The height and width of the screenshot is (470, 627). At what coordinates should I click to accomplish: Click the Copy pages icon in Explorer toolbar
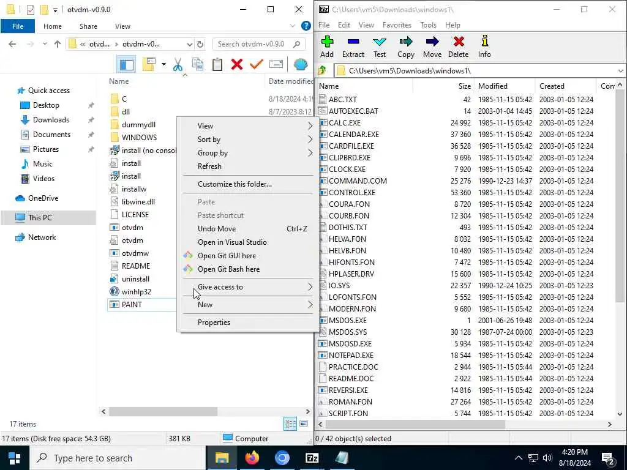[198, 64]
